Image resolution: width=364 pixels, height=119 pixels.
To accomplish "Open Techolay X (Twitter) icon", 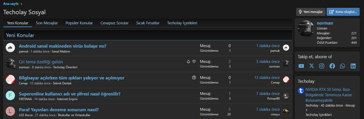I will pyautogui.click(x=312, y=66).
